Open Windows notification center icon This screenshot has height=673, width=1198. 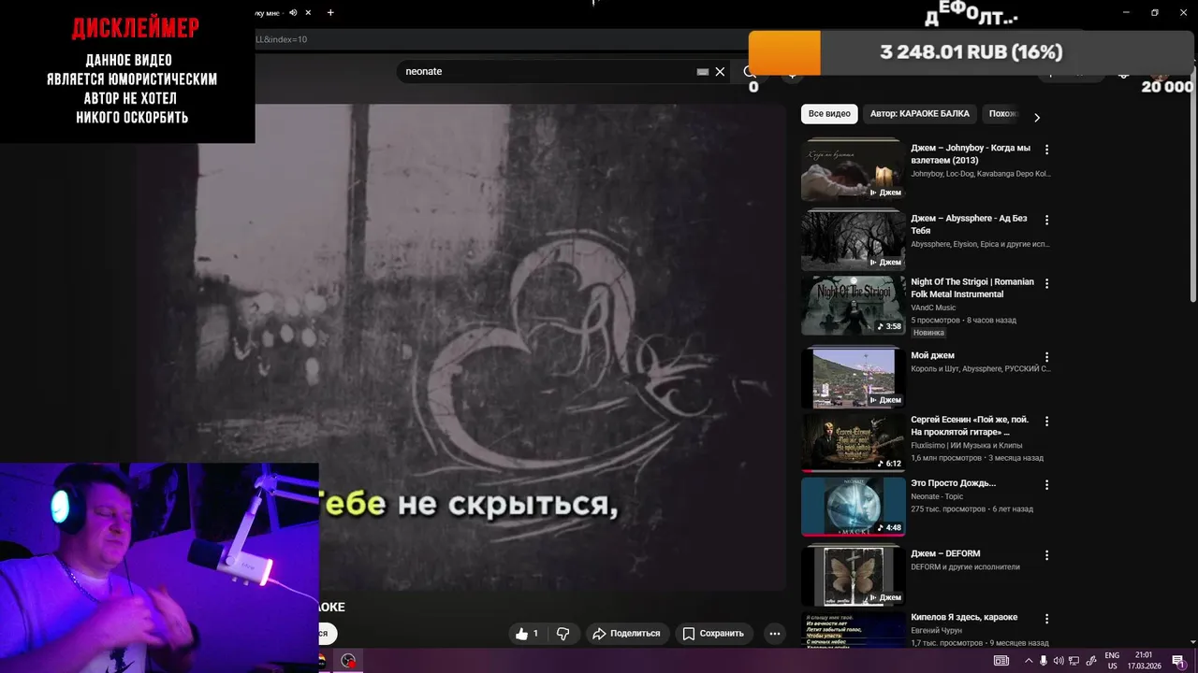(x=1178, y=661)
